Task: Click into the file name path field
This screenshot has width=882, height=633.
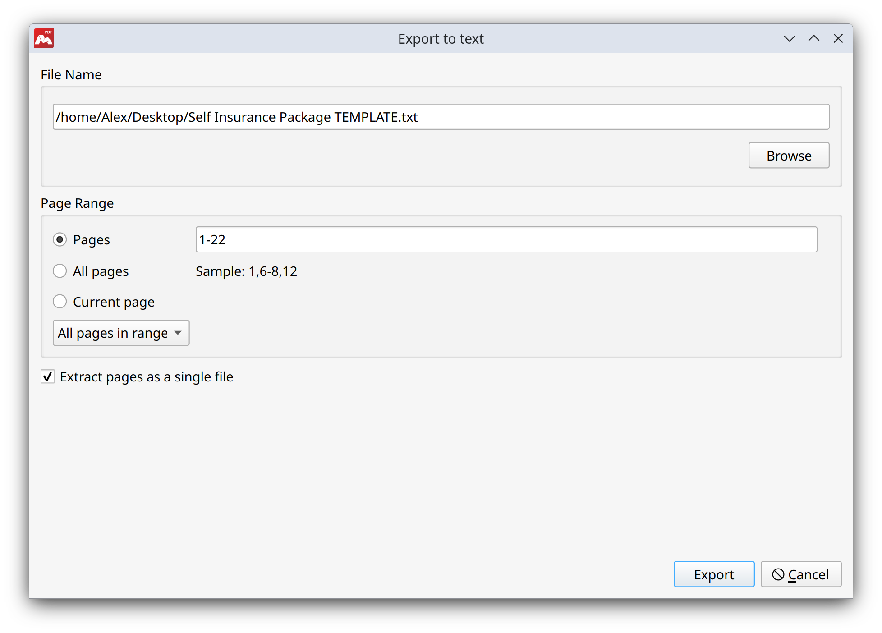Action: [440, 117]
